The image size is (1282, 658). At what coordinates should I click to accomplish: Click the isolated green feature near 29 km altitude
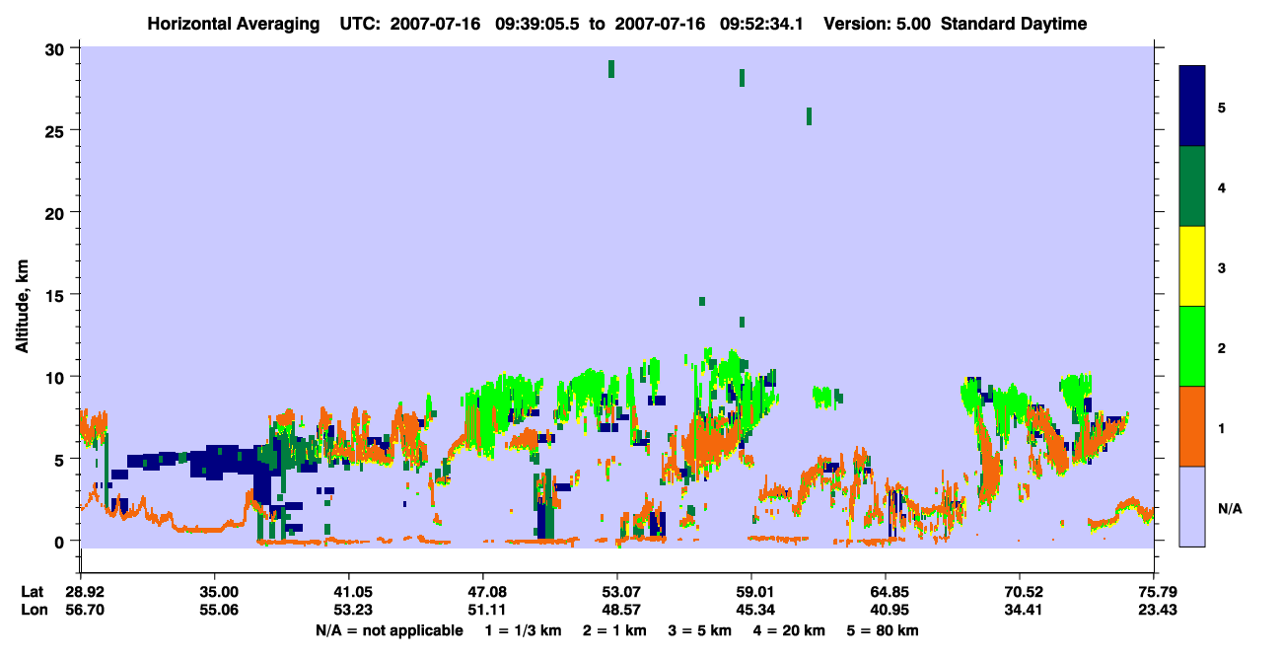tap(611, 68)
